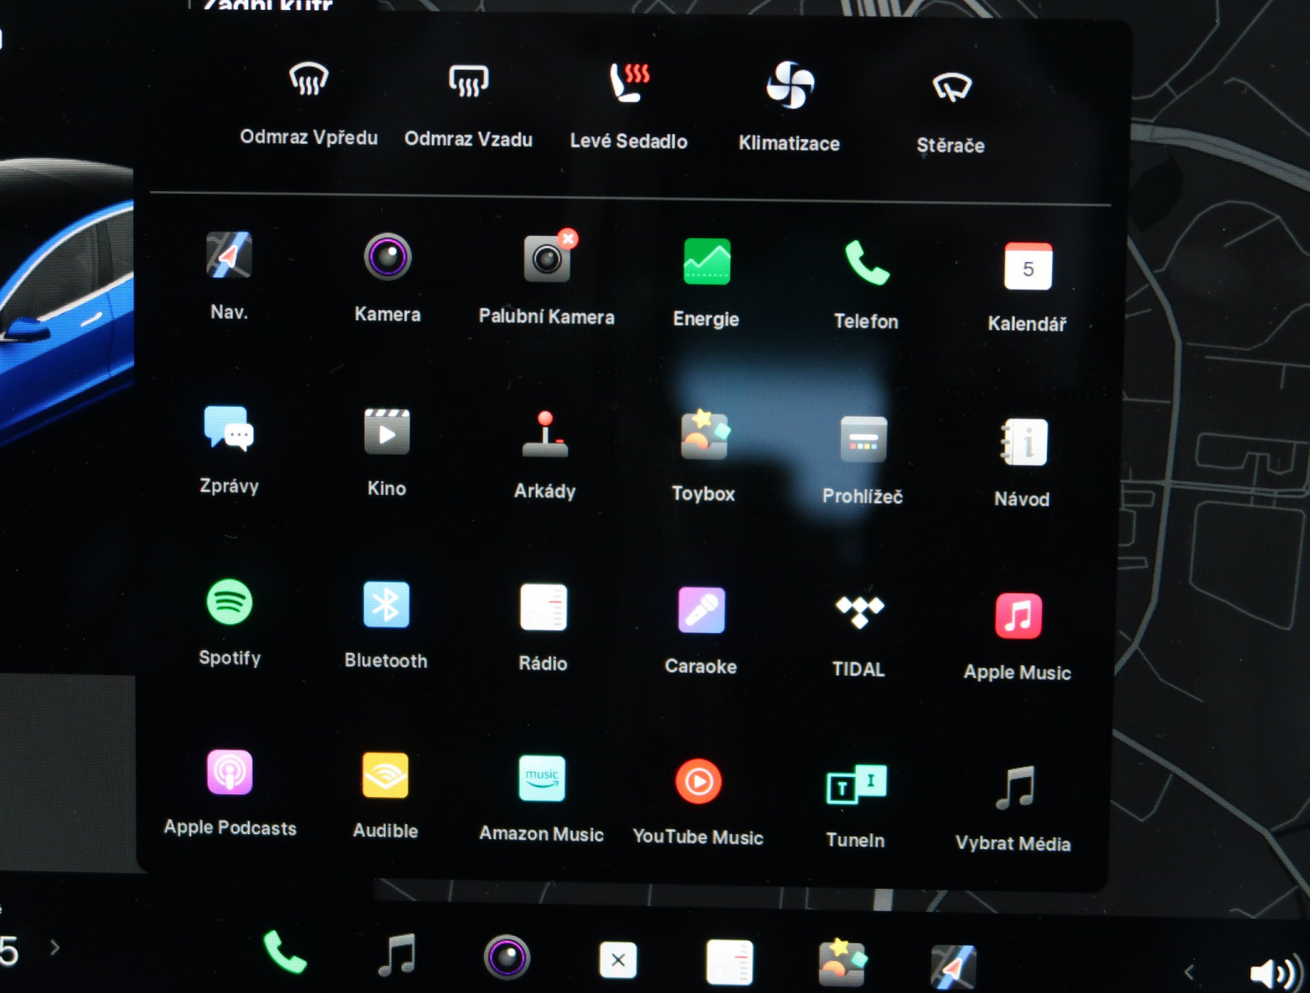This screenshot has height=993, width=1310.
Task: Open Palubní Kamera dashcam app
Action: coord(547,259)
